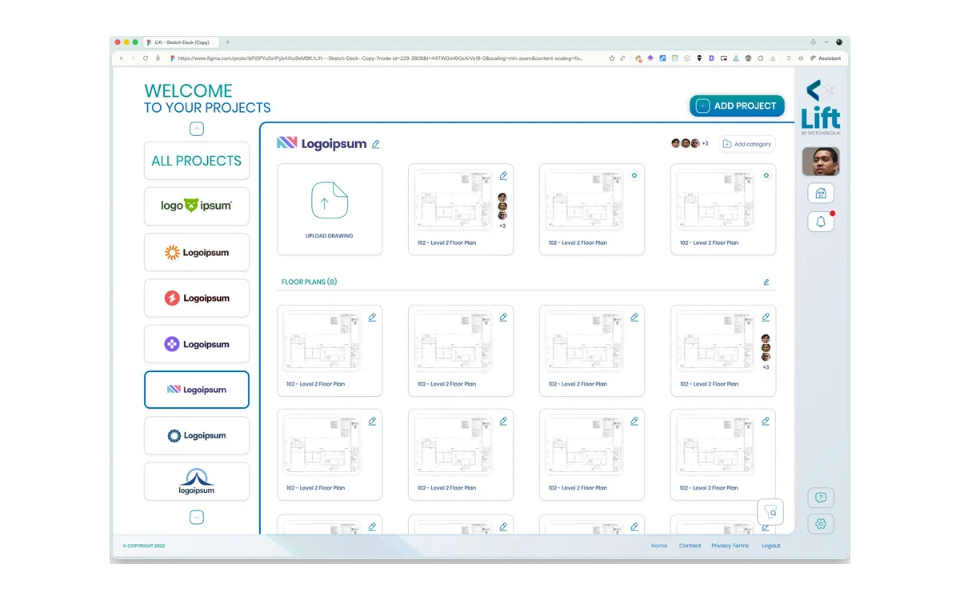Image resolution: width=960 pixels, height=600 pixels.
Task: Expand the browser tab search chevron
Action: [826, 42]
